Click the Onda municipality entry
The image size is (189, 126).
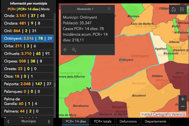[27, 16]
